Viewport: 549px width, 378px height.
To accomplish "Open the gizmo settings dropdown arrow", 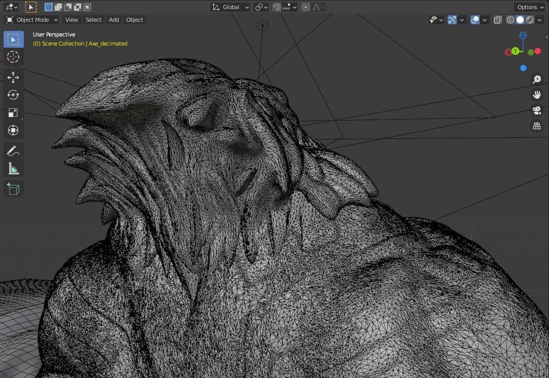I will coord(462,20).
